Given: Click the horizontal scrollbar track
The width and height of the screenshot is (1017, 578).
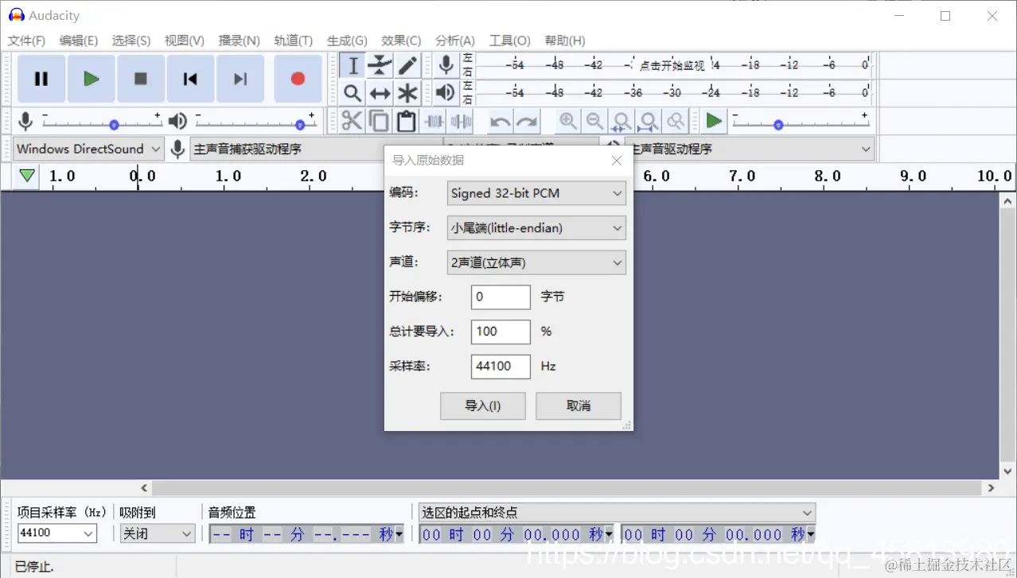Looking at the screenshot, I should [x=567, y=488].
